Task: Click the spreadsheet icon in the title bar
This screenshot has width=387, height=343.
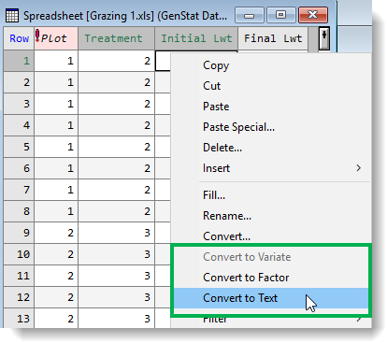Action: pyautogui.click(x=12, y=16)
